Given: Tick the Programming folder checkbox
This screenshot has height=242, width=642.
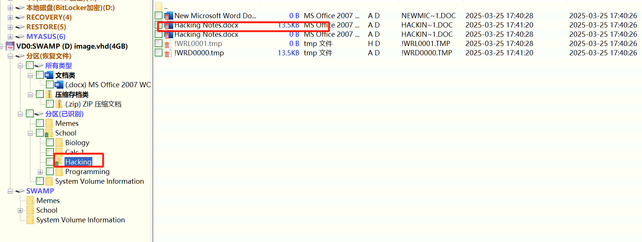Looking at the screenshot, I should [x=50, y=171].
